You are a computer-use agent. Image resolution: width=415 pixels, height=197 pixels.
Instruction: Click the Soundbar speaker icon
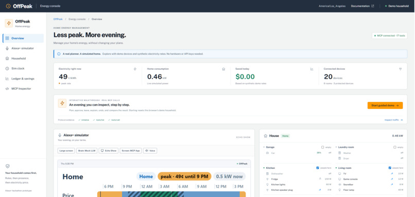point(340,184)
